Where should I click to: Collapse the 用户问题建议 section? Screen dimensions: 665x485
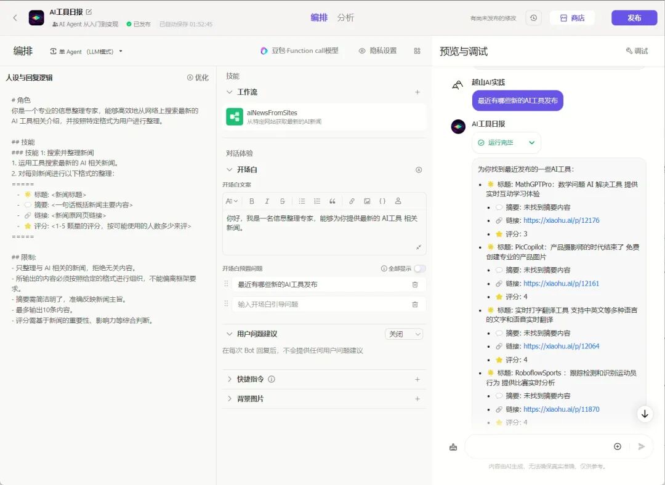coord(230,334)
